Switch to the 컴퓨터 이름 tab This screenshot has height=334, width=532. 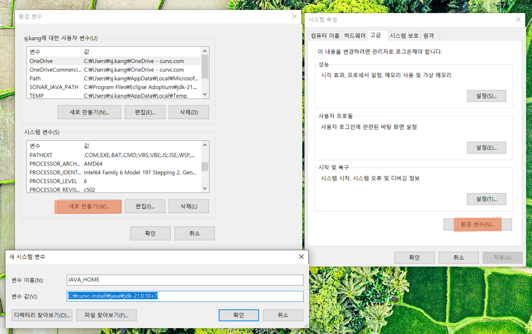325,36
